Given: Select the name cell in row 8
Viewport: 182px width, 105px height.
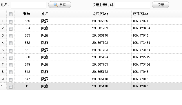Looking at the screenshot, I should 65,72.
